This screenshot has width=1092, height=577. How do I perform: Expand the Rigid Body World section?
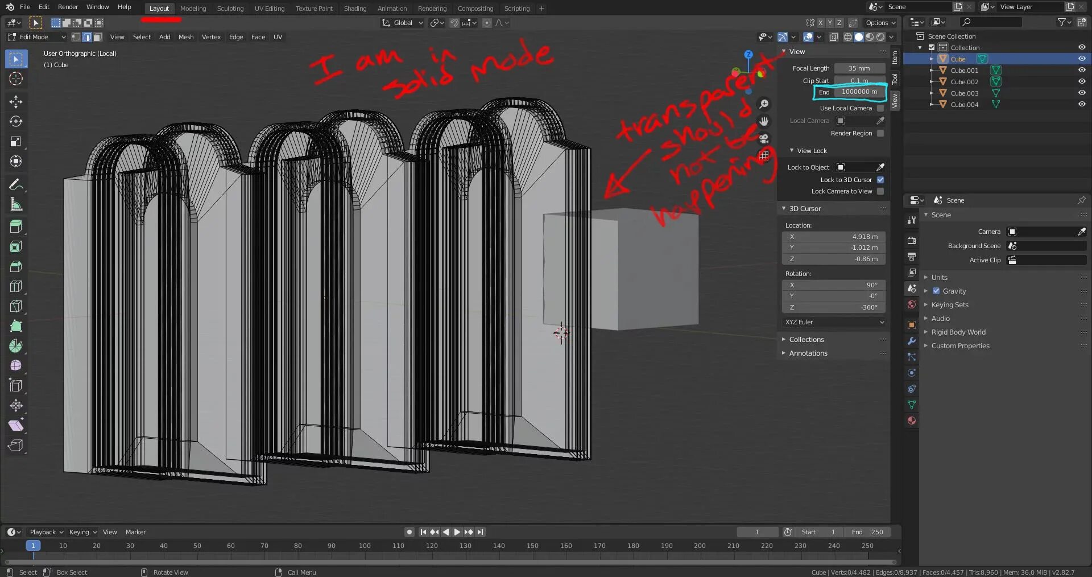(x=958, y=332)
